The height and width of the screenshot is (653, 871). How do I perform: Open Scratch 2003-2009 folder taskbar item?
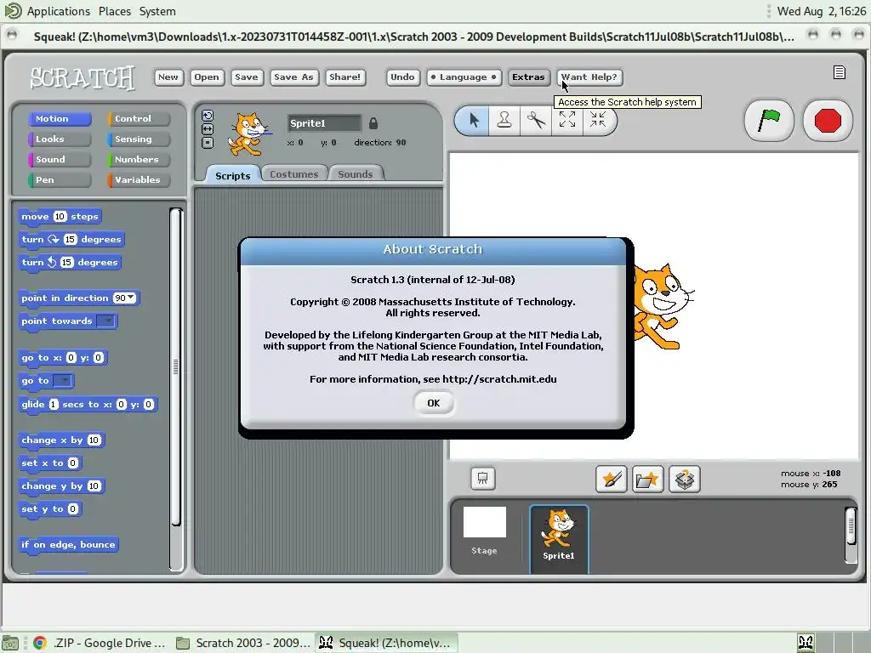[x=242, y=643]
